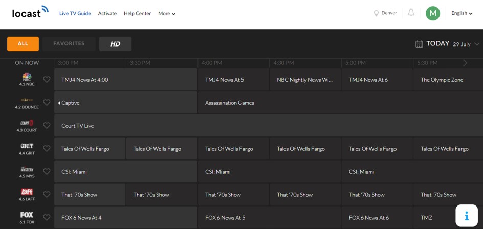Toggle heart favorite for LAFF channel
Viewport: 483px width, 229px height.
pos(47,195)
